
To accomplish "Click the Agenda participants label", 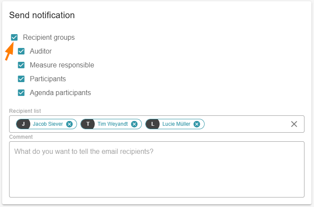I will (x=60, y=93).
